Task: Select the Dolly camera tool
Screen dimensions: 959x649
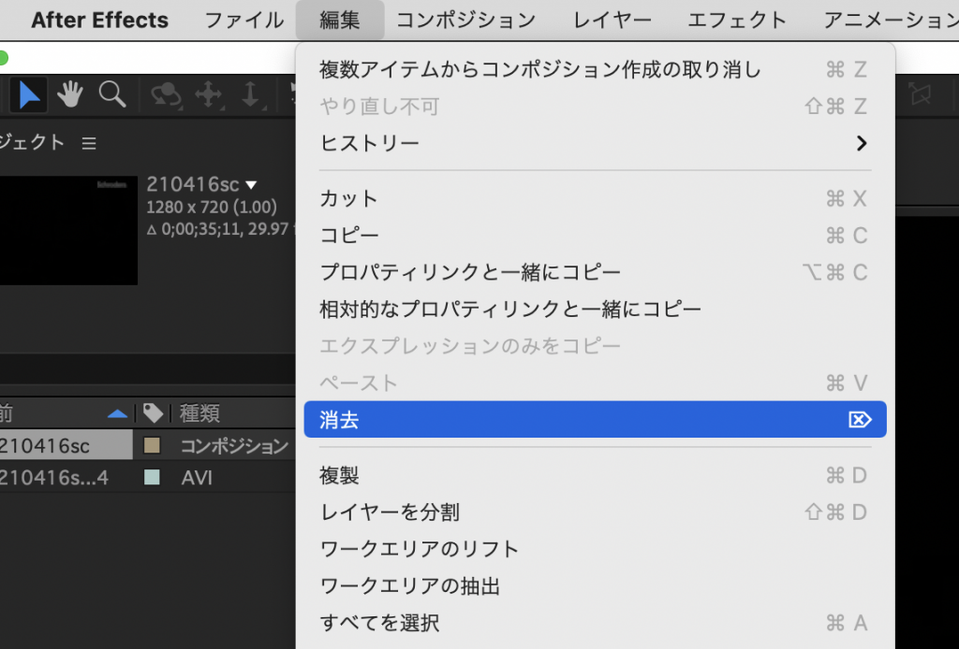Action: pyautogui.click(x=250, y=94)
